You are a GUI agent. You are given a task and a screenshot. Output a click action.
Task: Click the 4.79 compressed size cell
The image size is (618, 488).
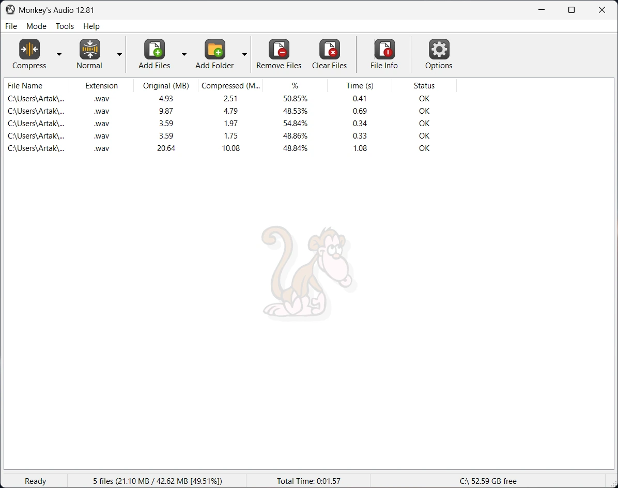click(230, 111)
